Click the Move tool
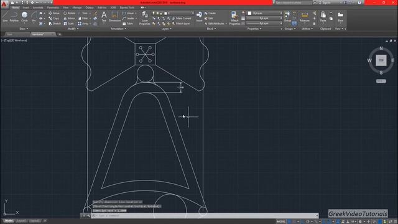 coord(54,13)
